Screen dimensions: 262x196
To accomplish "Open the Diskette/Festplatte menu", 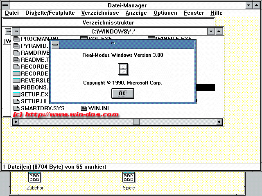I will tap(50, 13).
